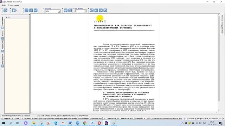Image resolution: width=225 pixels, height=126 pixels.
Task: Select the second page layout mode icon
Action: (x=31, y=10)
